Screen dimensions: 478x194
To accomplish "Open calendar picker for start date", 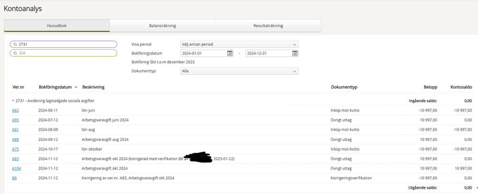I will (230, 53).
